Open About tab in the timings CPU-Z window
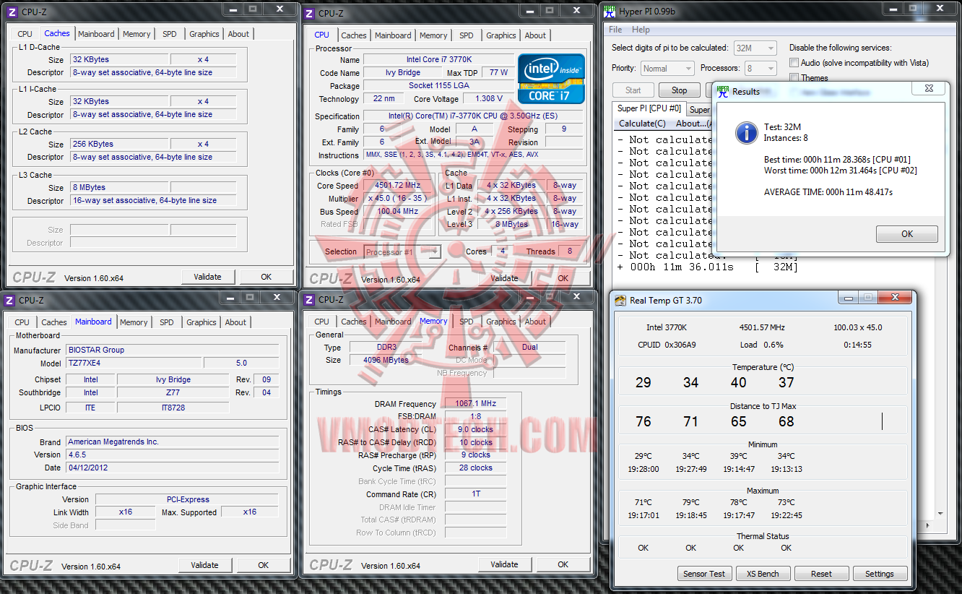 535,322
